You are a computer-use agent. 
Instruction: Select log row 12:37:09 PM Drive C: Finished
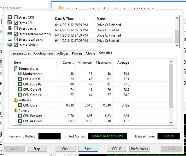click(x=114, y=35)
